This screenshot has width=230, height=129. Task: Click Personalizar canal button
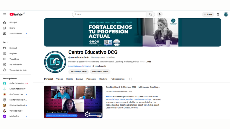coord(79,71)
